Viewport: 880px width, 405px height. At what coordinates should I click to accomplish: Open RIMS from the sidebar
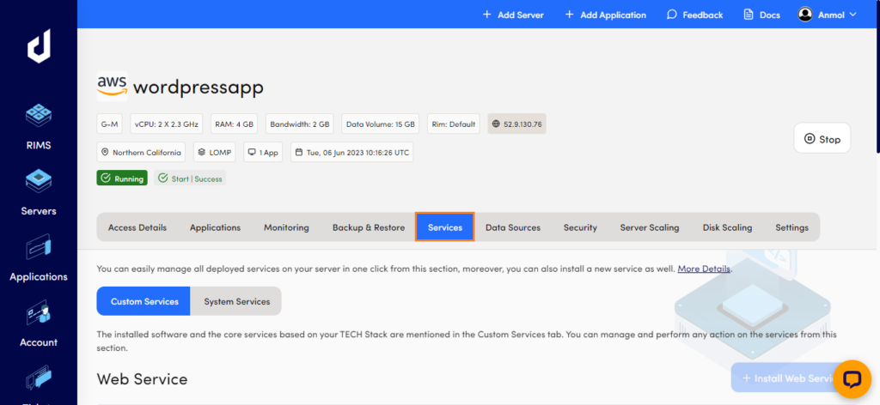39,126
